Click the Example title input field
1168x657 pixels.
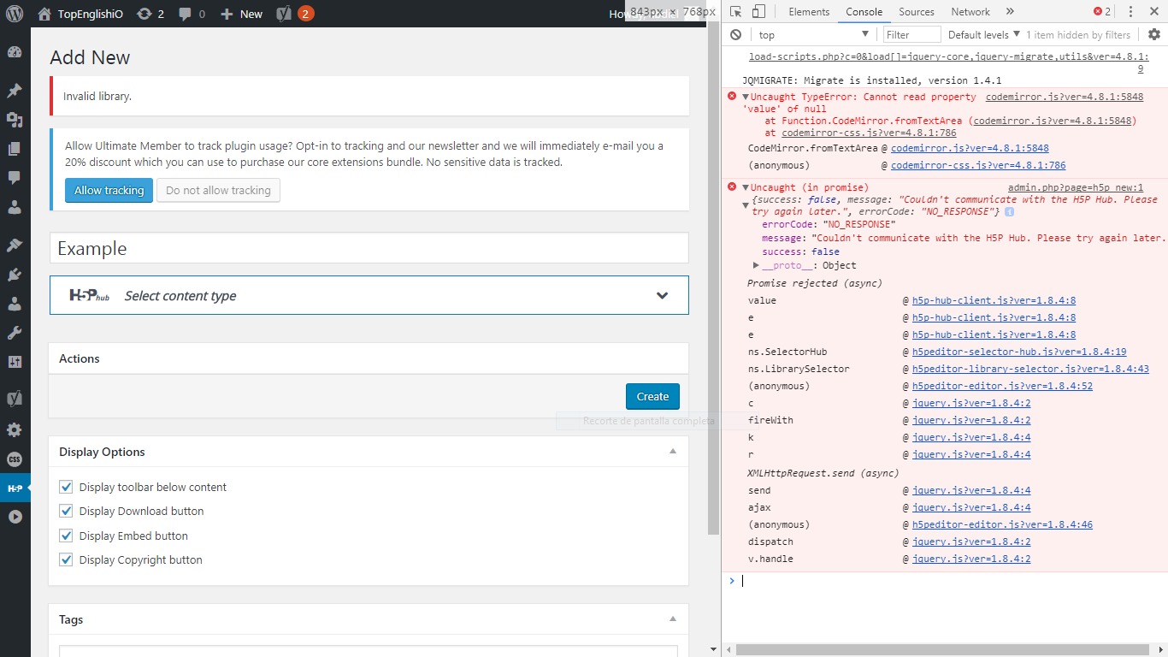pyautogui.click(x=369, y=248)
